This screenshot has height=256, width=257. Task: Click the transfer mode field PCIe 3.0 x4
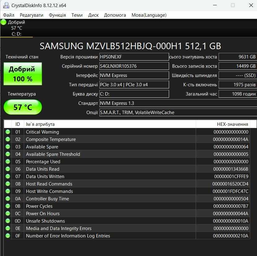pyautogui.click(x=134, y=85)
